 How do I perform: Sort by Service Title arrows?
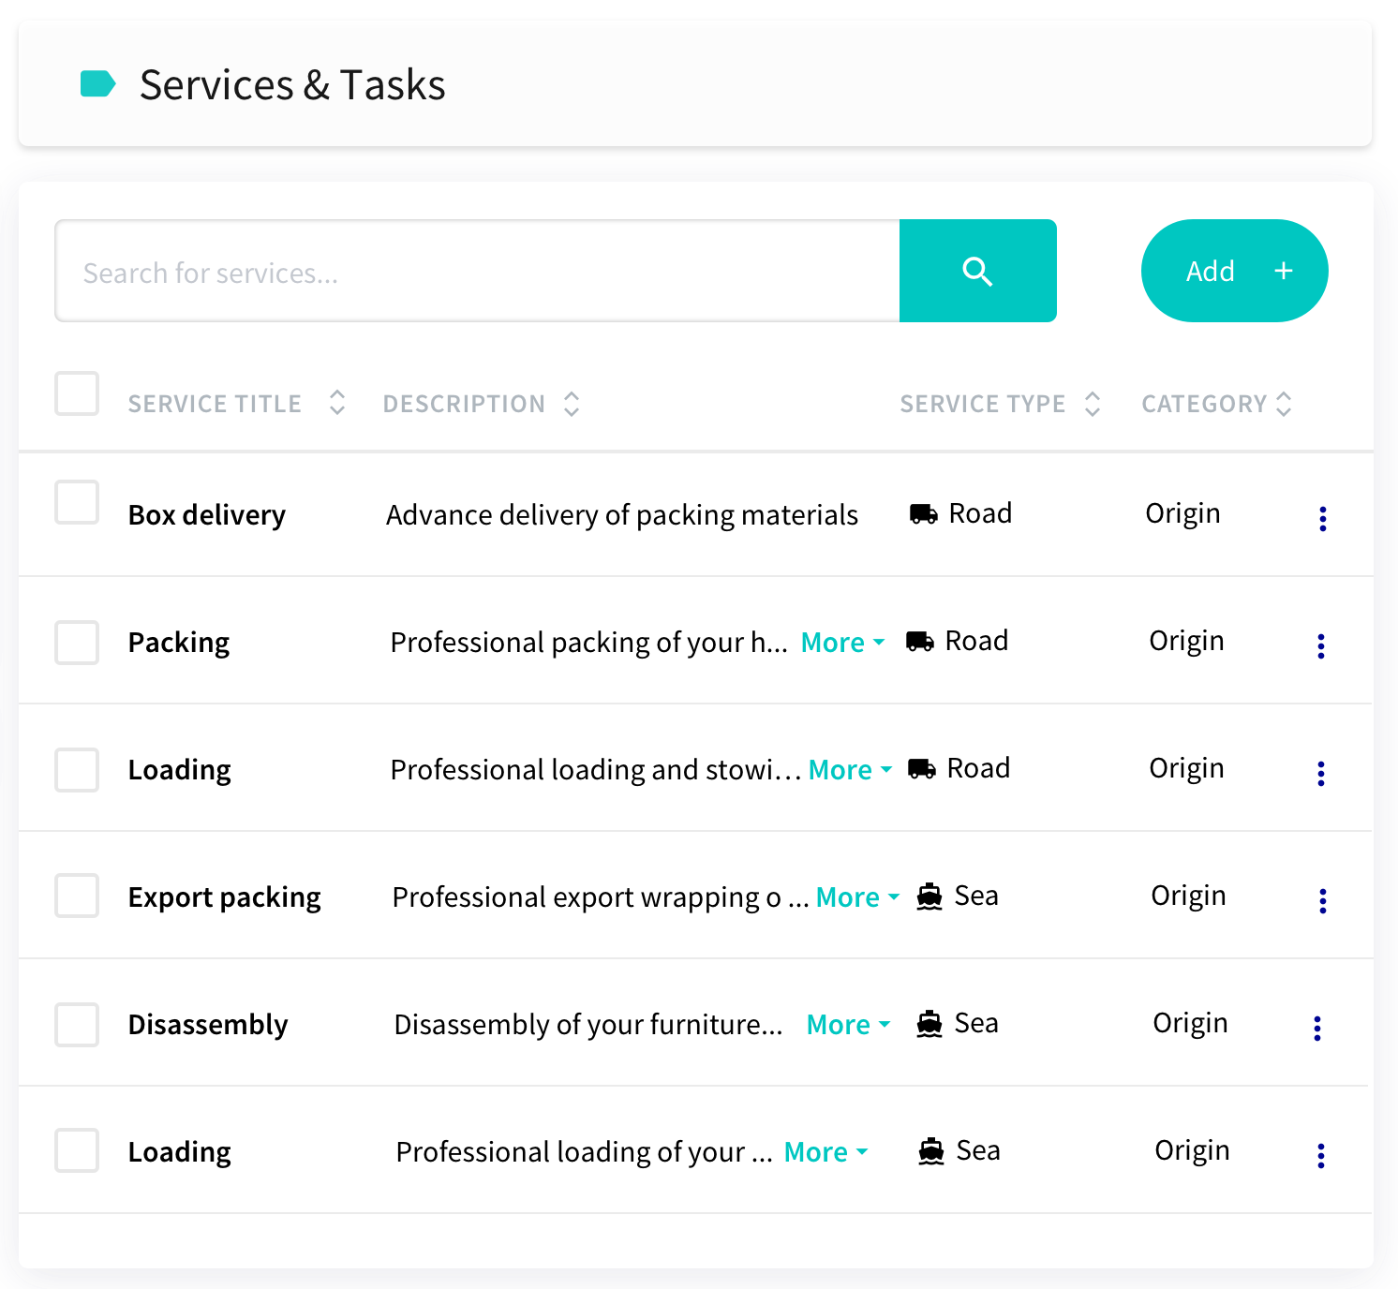(x=337, y=403)
